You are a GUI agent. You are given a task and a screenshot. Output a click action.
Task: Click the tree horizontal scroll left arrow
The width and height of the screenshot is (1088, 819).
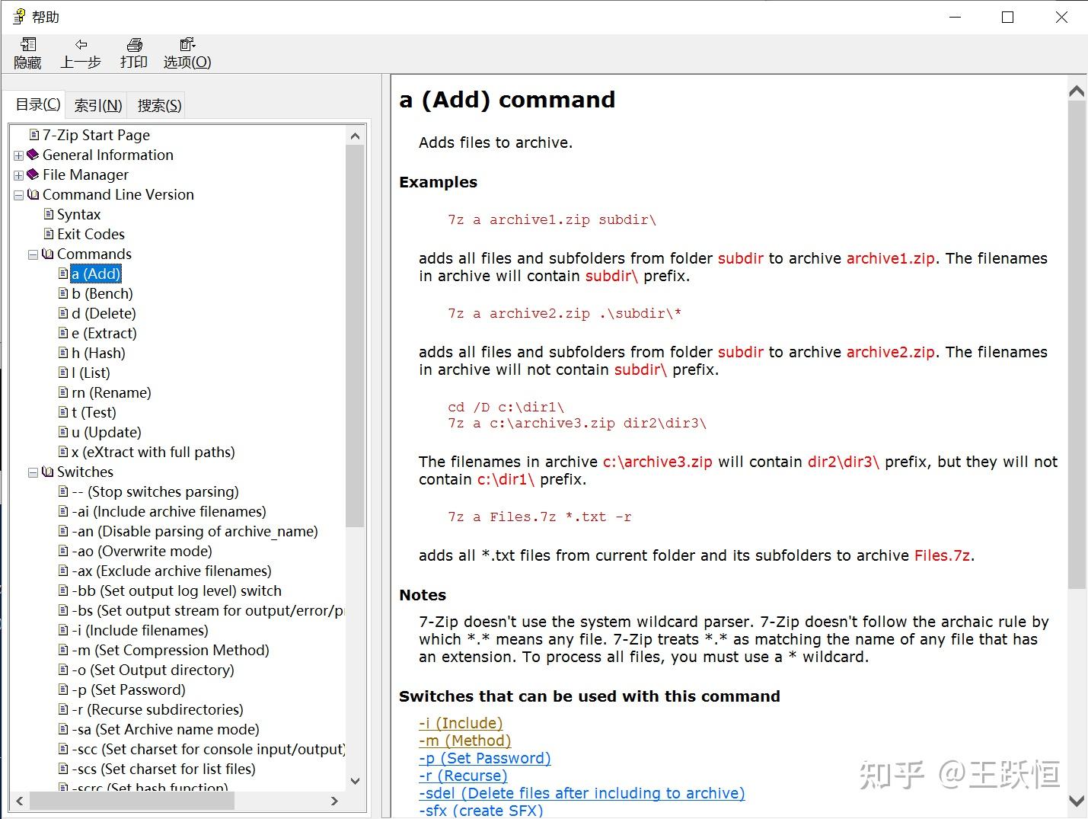20,801
